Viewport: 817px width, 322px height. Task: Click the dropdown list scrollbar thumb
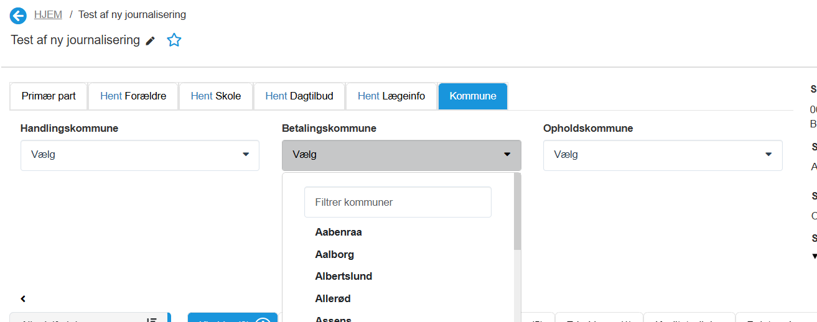[517, 211]
